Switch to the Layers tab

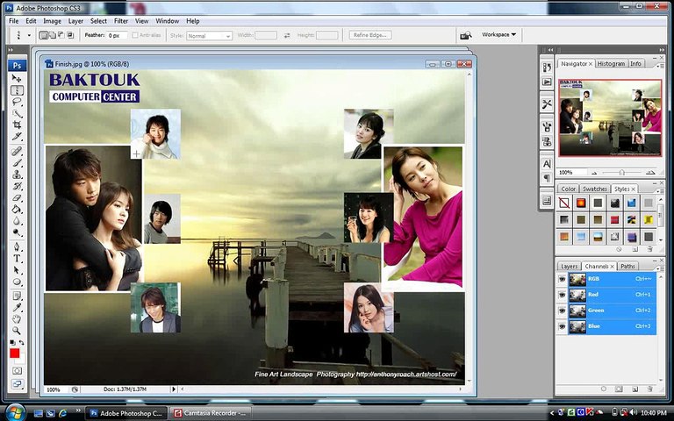[x=569, y=267]
